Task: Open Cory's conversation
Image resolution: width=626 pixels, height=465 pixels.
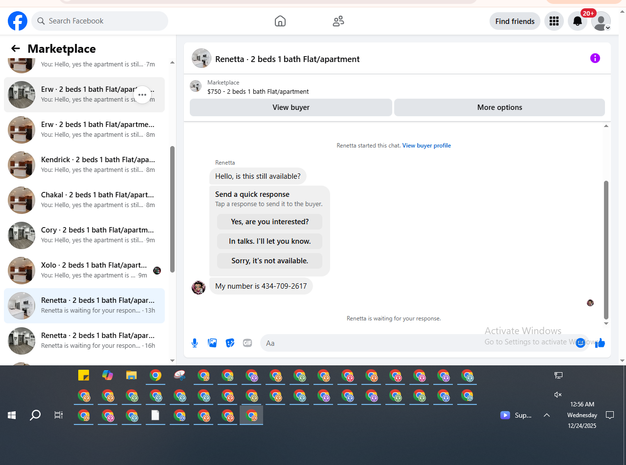Action: [84, 235]
